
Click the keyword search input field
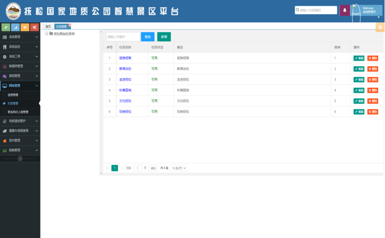[123, 37]
